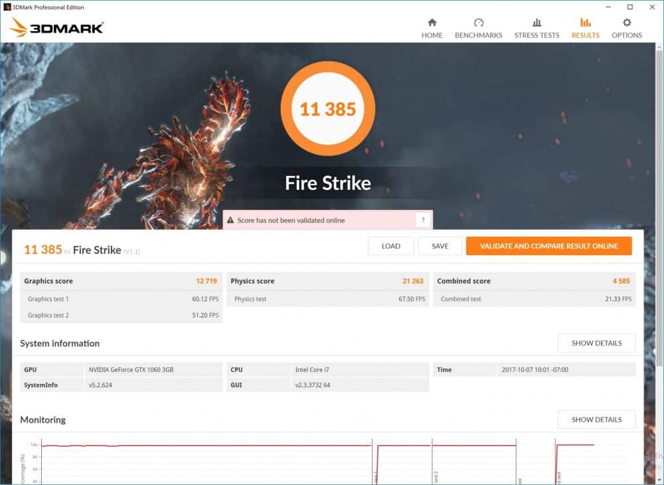This screenshot has width=664, height=485.
Task: Click the Monitoring section heading
Action: (x=42, y=420)
